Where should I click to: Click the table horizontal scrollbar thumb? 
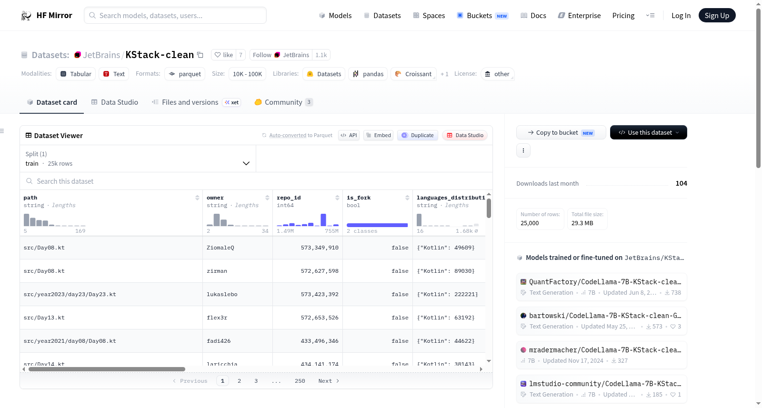[x=107, y=369]
